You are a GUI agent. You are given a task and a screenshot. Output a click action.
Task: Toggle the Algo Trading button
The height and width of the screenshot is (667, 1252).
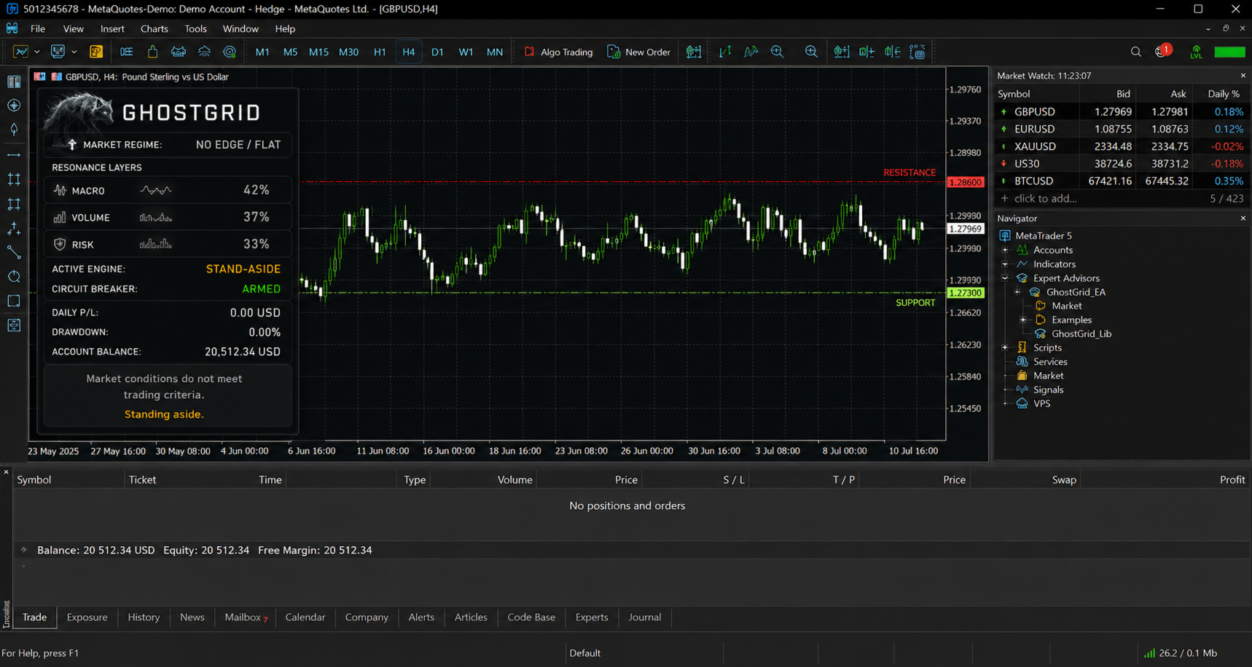point(558,52)
